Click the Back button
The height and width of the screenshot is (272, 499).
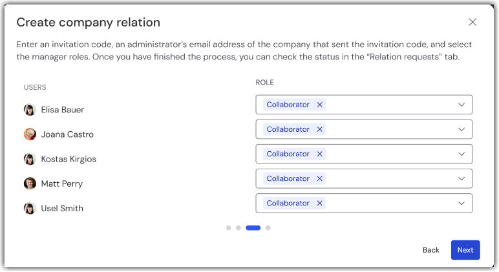click(431, 250)
